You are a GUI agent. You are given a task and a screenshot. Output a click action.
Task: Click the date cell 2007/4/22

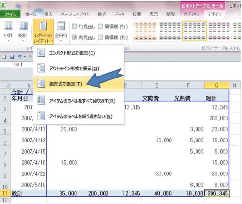[29, 173]
